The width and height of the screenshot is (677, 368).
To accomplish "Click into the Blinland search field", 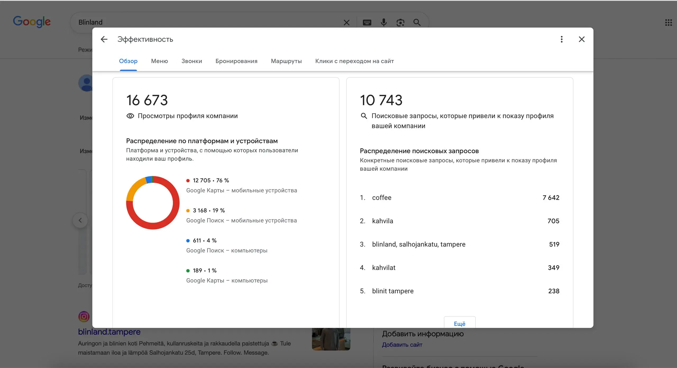I will pyautogui.click(x=206, y=22).
